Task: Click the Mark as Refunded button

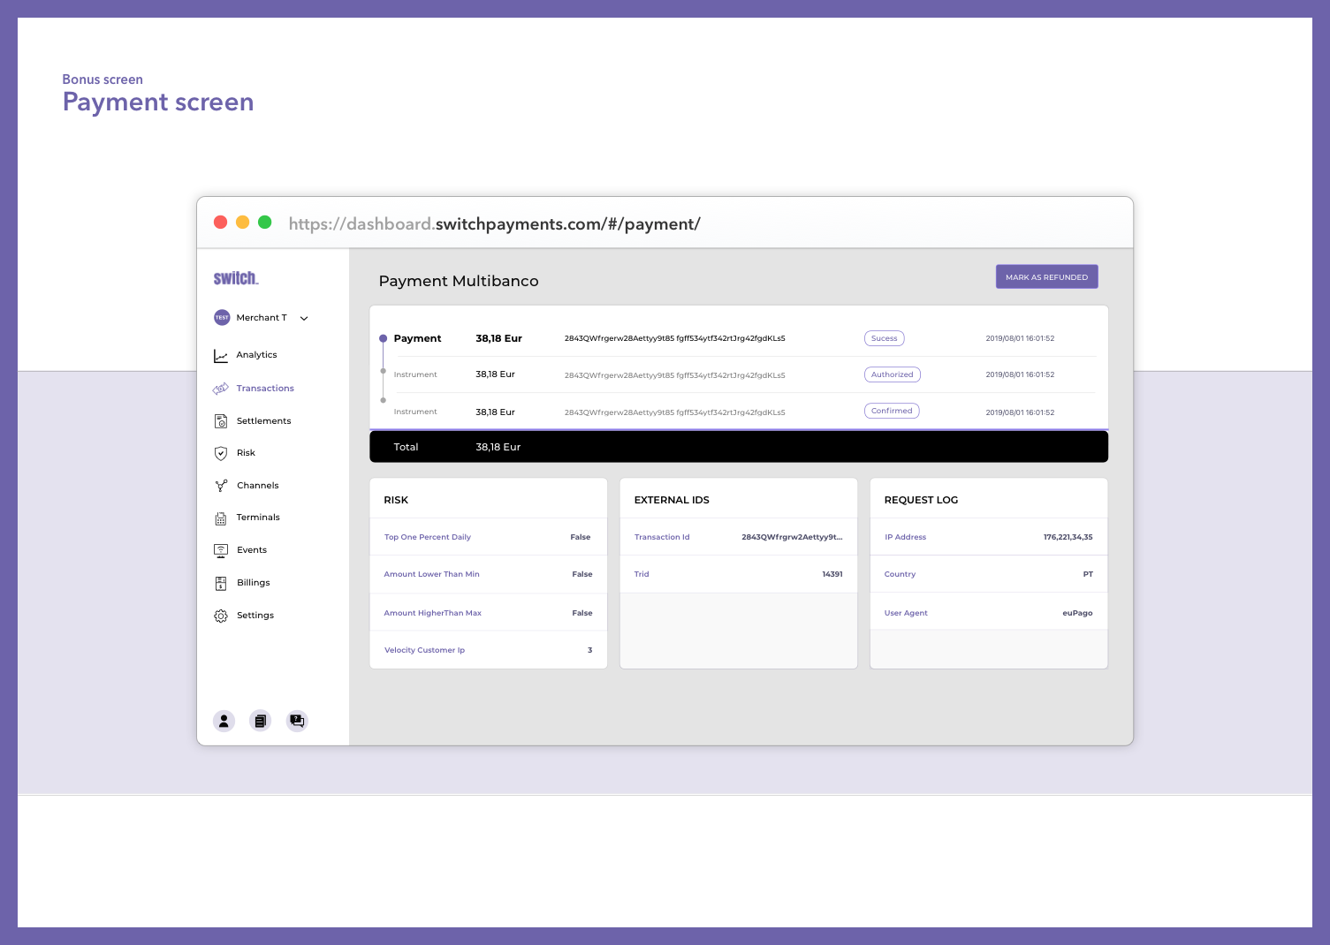Action: (x=1047, y=277)
